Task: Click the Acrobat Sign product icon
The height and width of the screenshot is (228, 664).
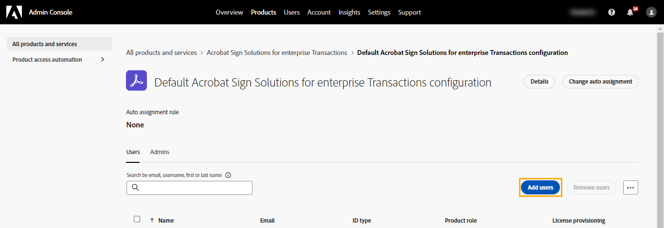Action: pyautogui.click(x=137, y=80)
